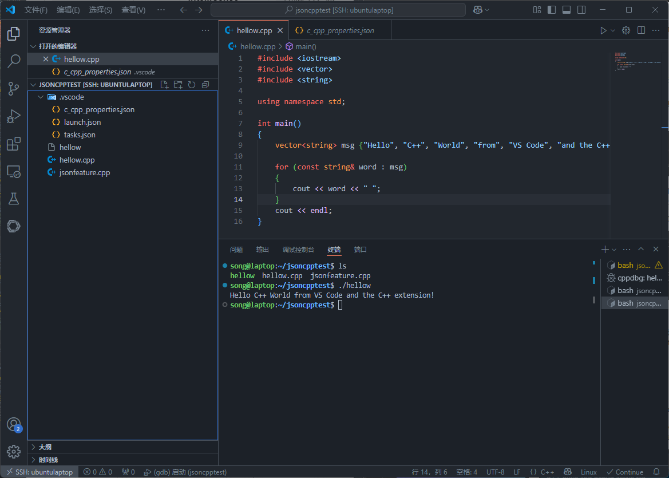Collapse the .vscode folder
669x478 pixels.
point(40,97)
